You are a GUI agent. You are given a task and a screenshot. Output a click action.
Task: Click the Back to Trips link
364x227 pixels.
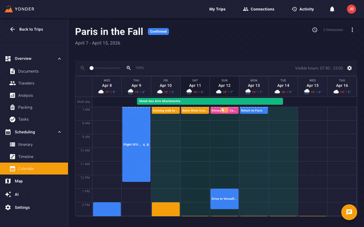coord(31,29)
